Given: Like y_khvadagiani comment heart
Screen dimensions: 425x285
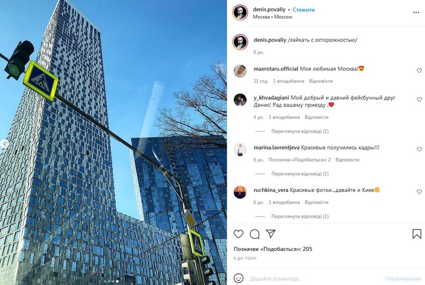Looking at the screenshot, I should click(x=419, y=100).
